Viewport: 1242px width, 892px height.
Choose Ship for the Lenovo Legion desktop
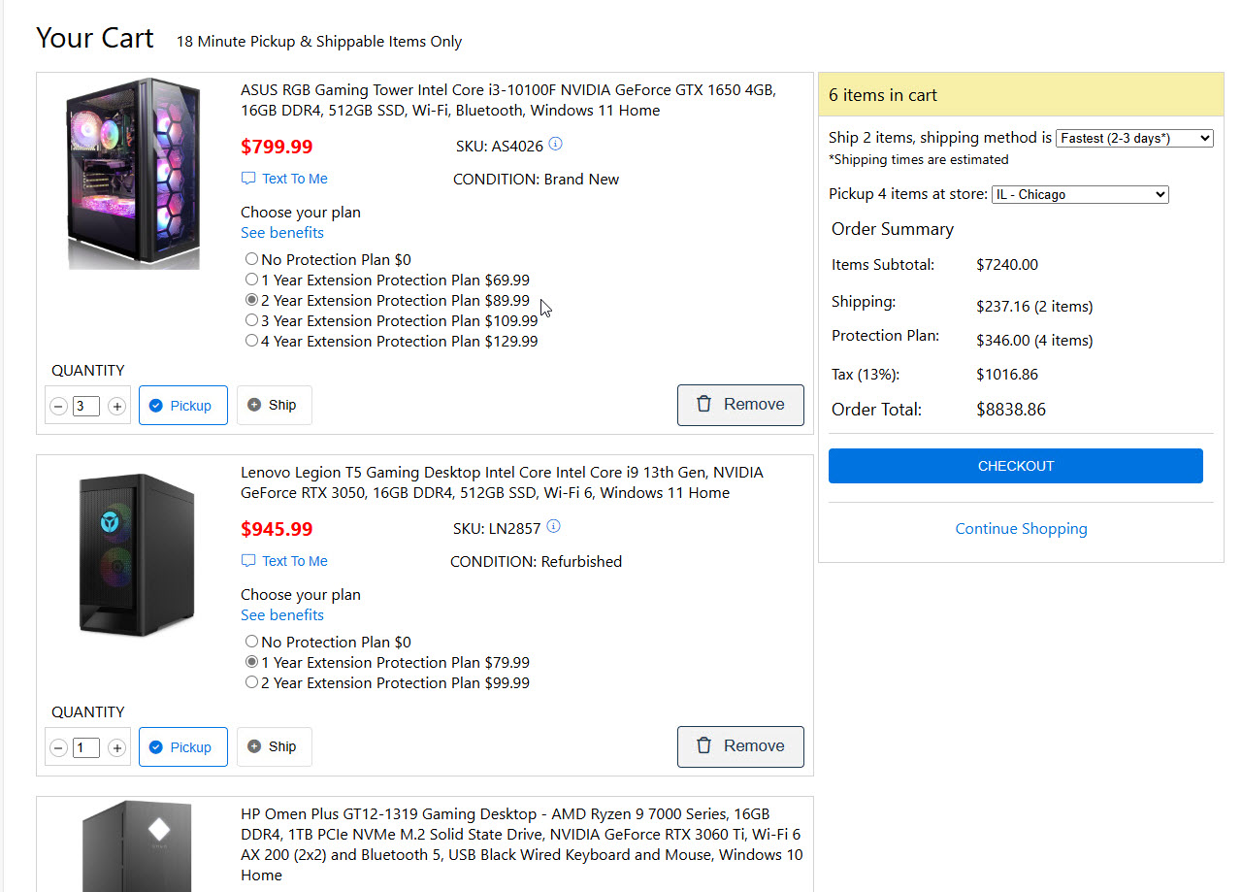(274, 747)
